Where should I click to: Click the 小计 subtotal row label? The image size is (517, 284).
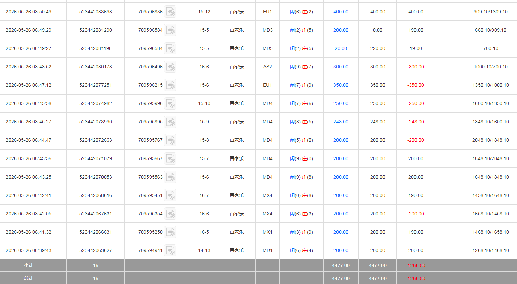29,265
